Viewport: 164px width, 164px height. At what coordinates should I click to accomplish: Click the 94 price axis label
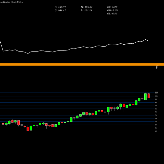tap(156, 103)
